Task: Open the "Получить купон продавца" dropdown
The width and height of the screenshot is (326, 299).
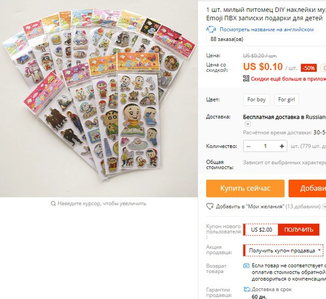Action: click(283, 250)
